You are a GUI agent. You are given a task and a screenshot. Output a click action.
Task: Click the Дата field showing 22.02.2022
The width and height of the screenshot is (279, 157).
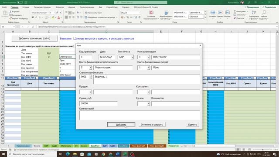pyautogui.click(x=106, y=57)
